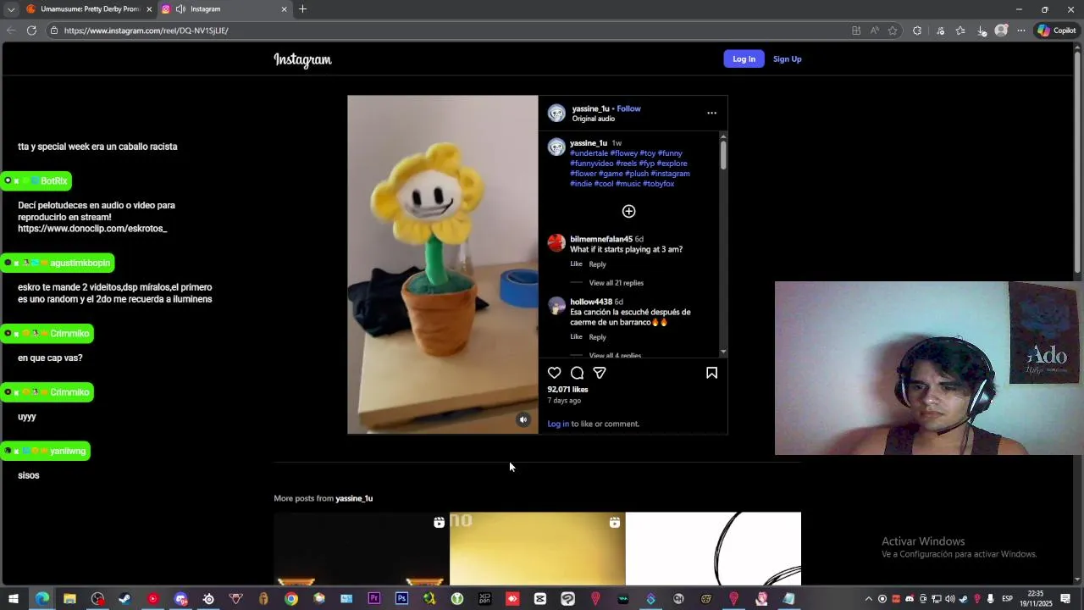Click the #flowey hashtag

pos(623,153)
